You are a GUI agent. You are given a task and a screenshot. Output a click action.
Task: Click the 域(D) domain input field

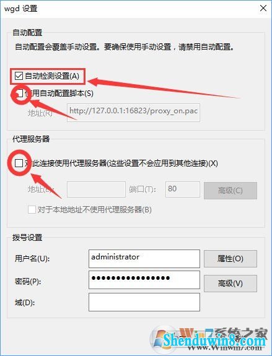pyautogui.click(x=144, y=302)
